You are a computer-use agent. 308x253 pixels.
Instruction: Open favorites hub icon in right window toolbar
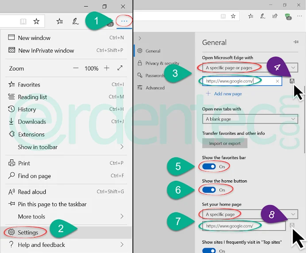(x=250, y=16)
